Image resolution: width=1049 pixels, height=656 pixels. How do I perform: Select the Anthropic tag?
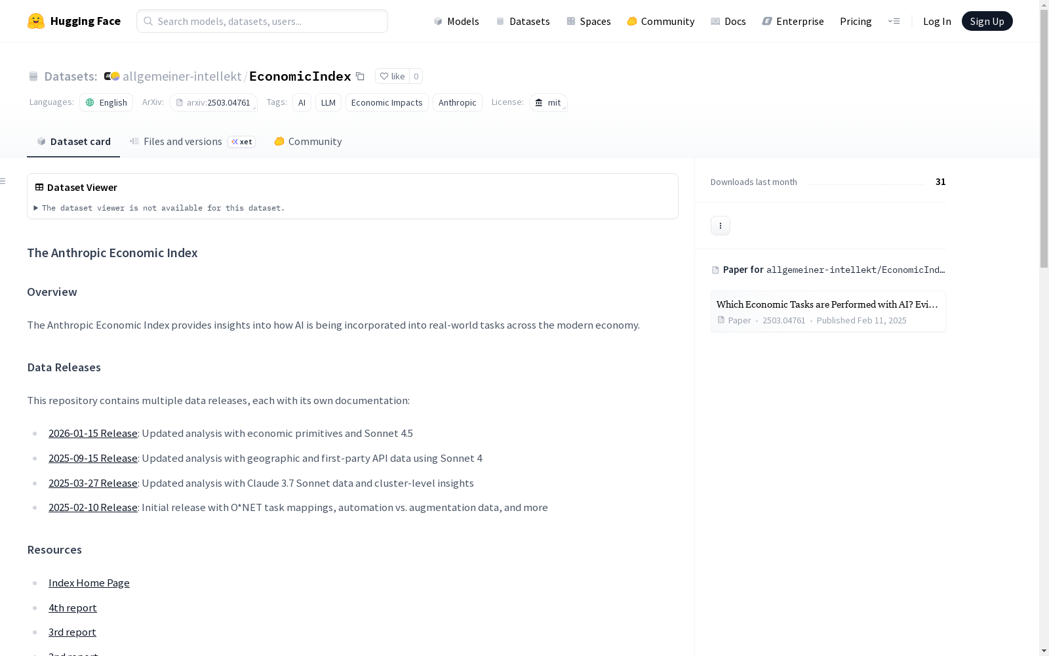[458, 102]
